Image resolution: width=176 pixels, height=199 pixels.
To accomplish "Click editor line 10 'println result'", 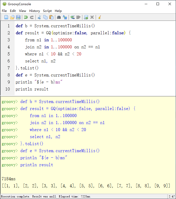I will pyautogui.click(x=32, y=89).
